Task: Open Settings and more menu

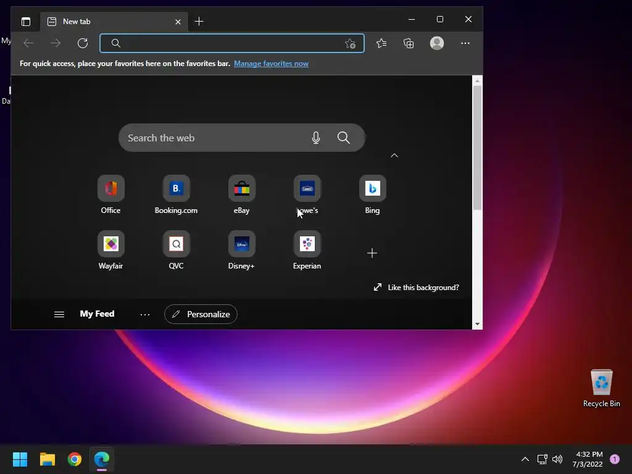Action: coord(465,43)
